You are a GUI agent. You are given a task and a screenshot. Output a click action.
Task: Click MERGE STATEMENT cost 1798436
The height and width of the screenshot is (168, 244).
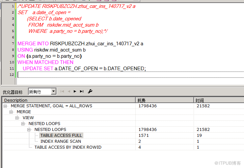[x=148, y=106]
